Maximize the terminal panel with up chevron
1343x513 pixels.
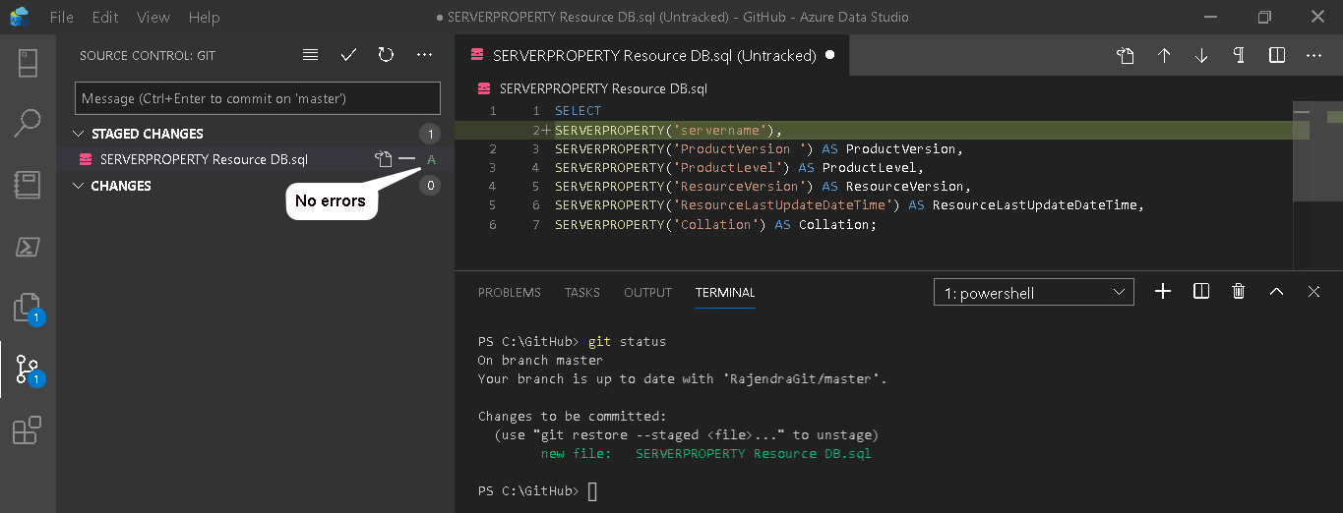click(1276, 292)
